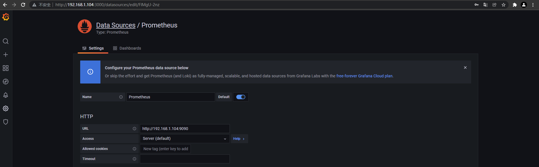
Task: Click the translate page icon
Action: coord(486,5)
